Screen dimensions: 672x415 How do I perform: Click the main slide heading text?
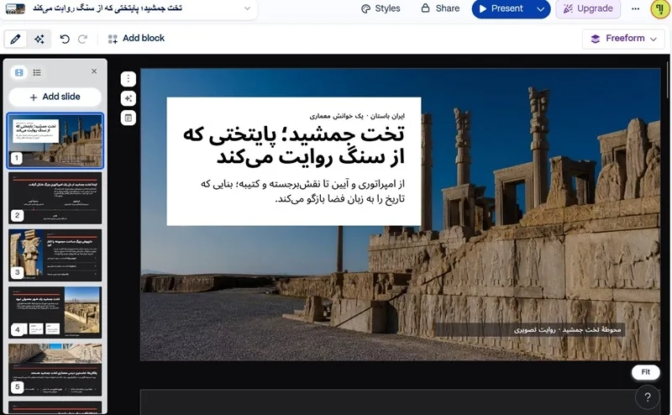point(294,146)
